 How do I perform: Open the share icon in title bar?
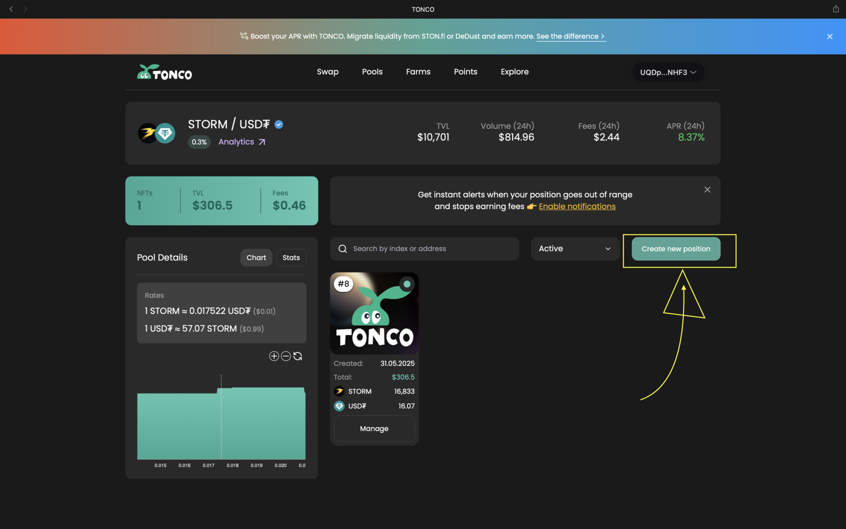(835, 9)
